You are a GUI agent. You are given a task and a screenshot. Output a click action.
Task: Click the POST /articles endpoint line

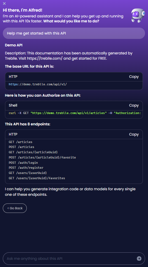click(x=21, y=147)
